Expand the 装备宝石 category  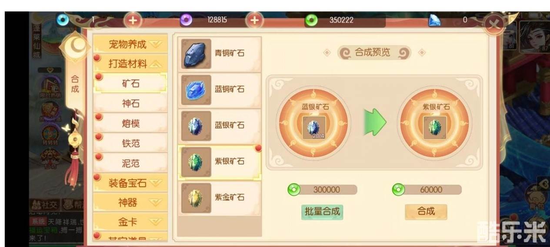click(130, 183)
